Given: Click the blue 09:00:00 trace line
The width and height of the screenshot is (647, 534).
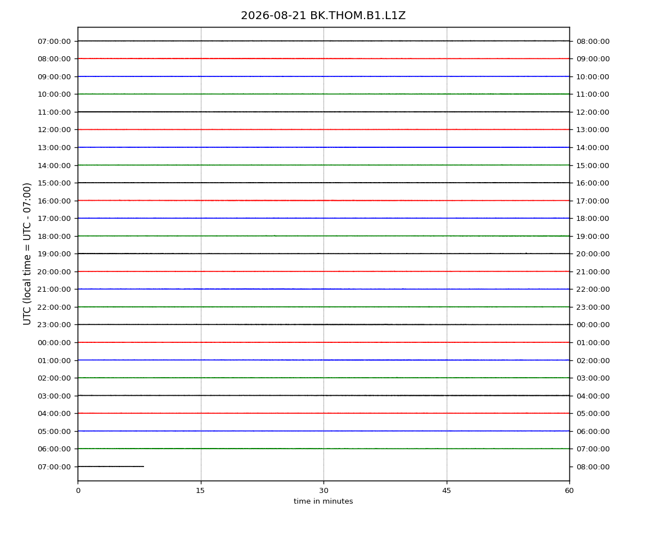Looking at the screenshot, I should click(323, 76).
